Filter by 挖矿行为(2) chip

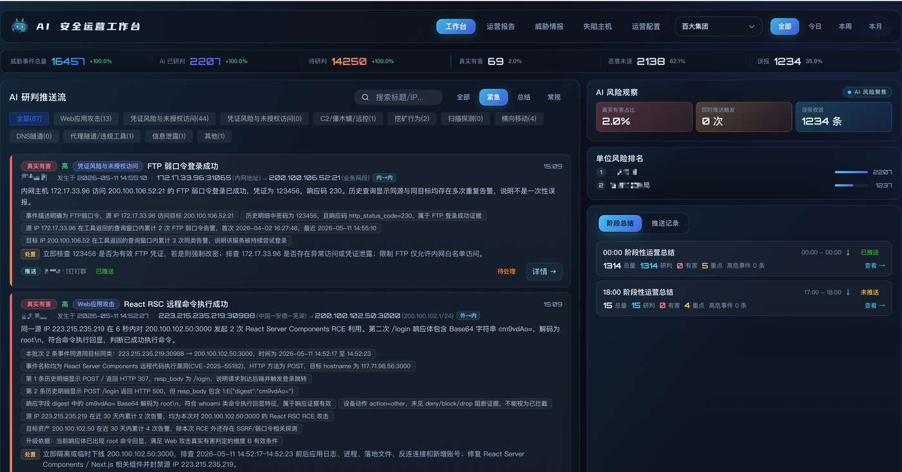[412, 119]
